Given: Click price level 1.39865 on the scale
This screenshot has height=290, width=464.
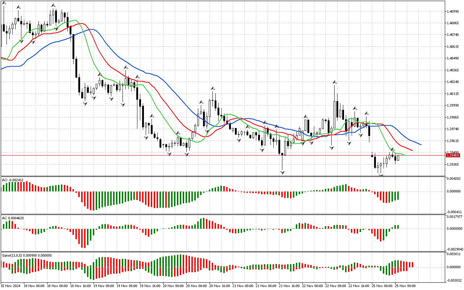Looking at the screenshot, I should click(x=453, y=117).
